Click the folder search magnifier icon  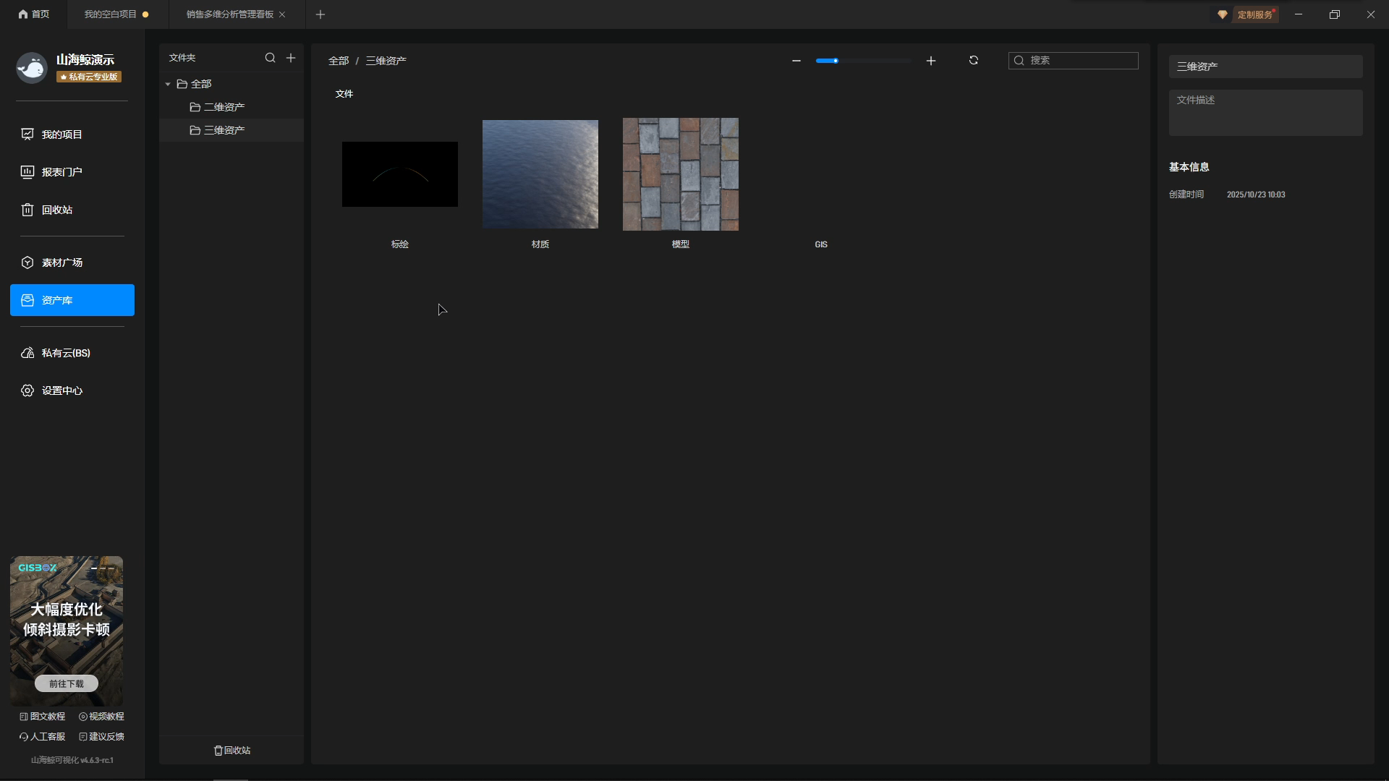coord(270,58)
